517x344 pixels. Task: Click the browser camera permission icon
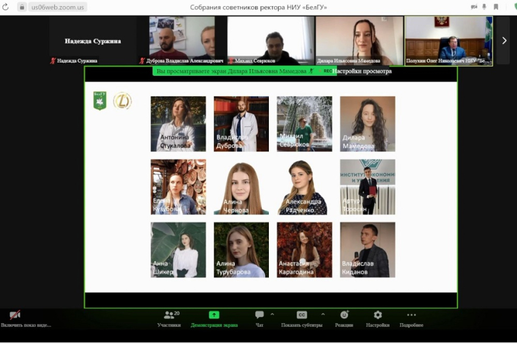click(474, 7)
